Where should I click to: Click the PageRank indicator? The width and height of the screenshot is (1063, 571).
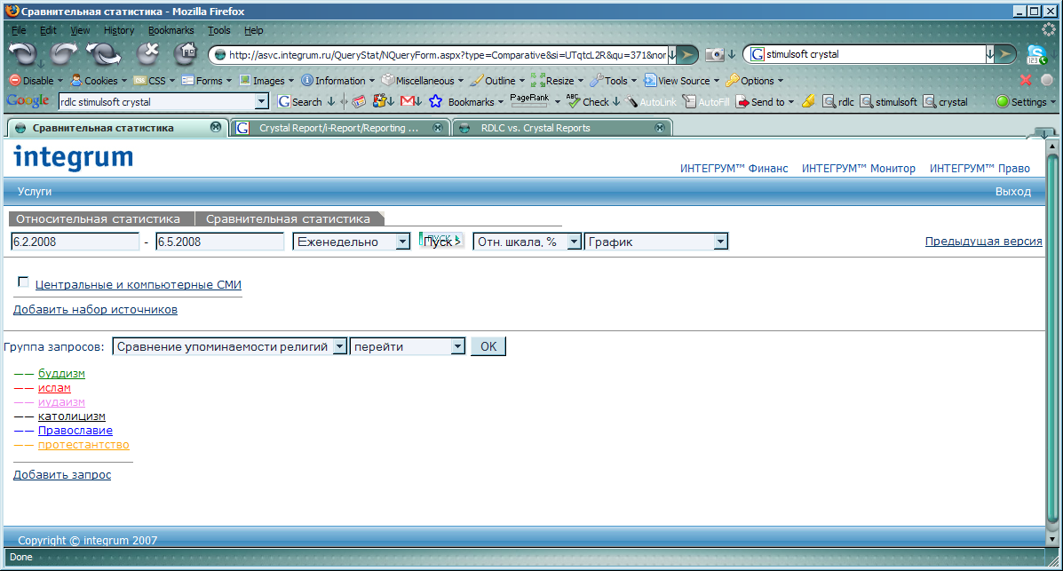pos(529,100)
